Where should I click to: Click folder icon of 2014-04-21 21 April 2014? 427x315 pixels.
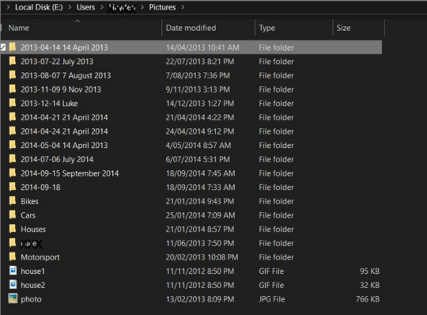pos(13,117)
